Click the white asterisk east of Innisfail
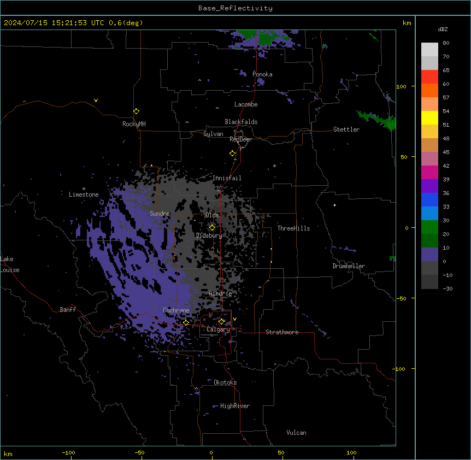This screenshot has width=471, height=460. 274,166
